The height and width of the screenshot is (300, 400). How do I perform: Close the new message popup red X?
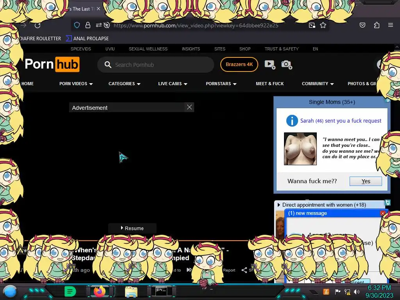382,213
